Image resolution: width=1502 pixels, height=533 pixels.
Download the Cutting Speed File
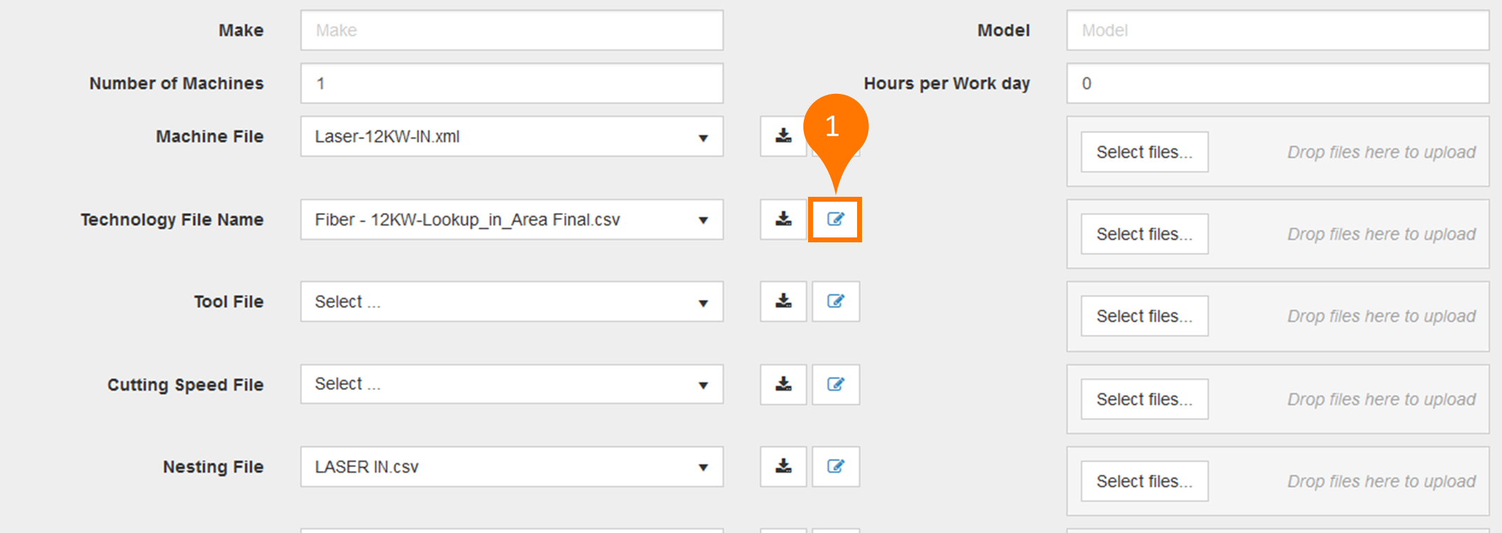[784, 384]
